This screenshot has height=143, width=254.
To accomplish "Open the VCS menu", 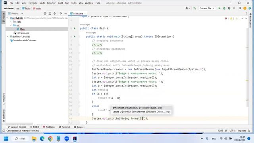I will 81,3.
